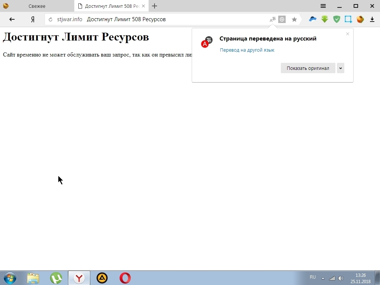This screenshot has width=380, height=285.
Task: Open a new tab with plus button
Action: 155,6
